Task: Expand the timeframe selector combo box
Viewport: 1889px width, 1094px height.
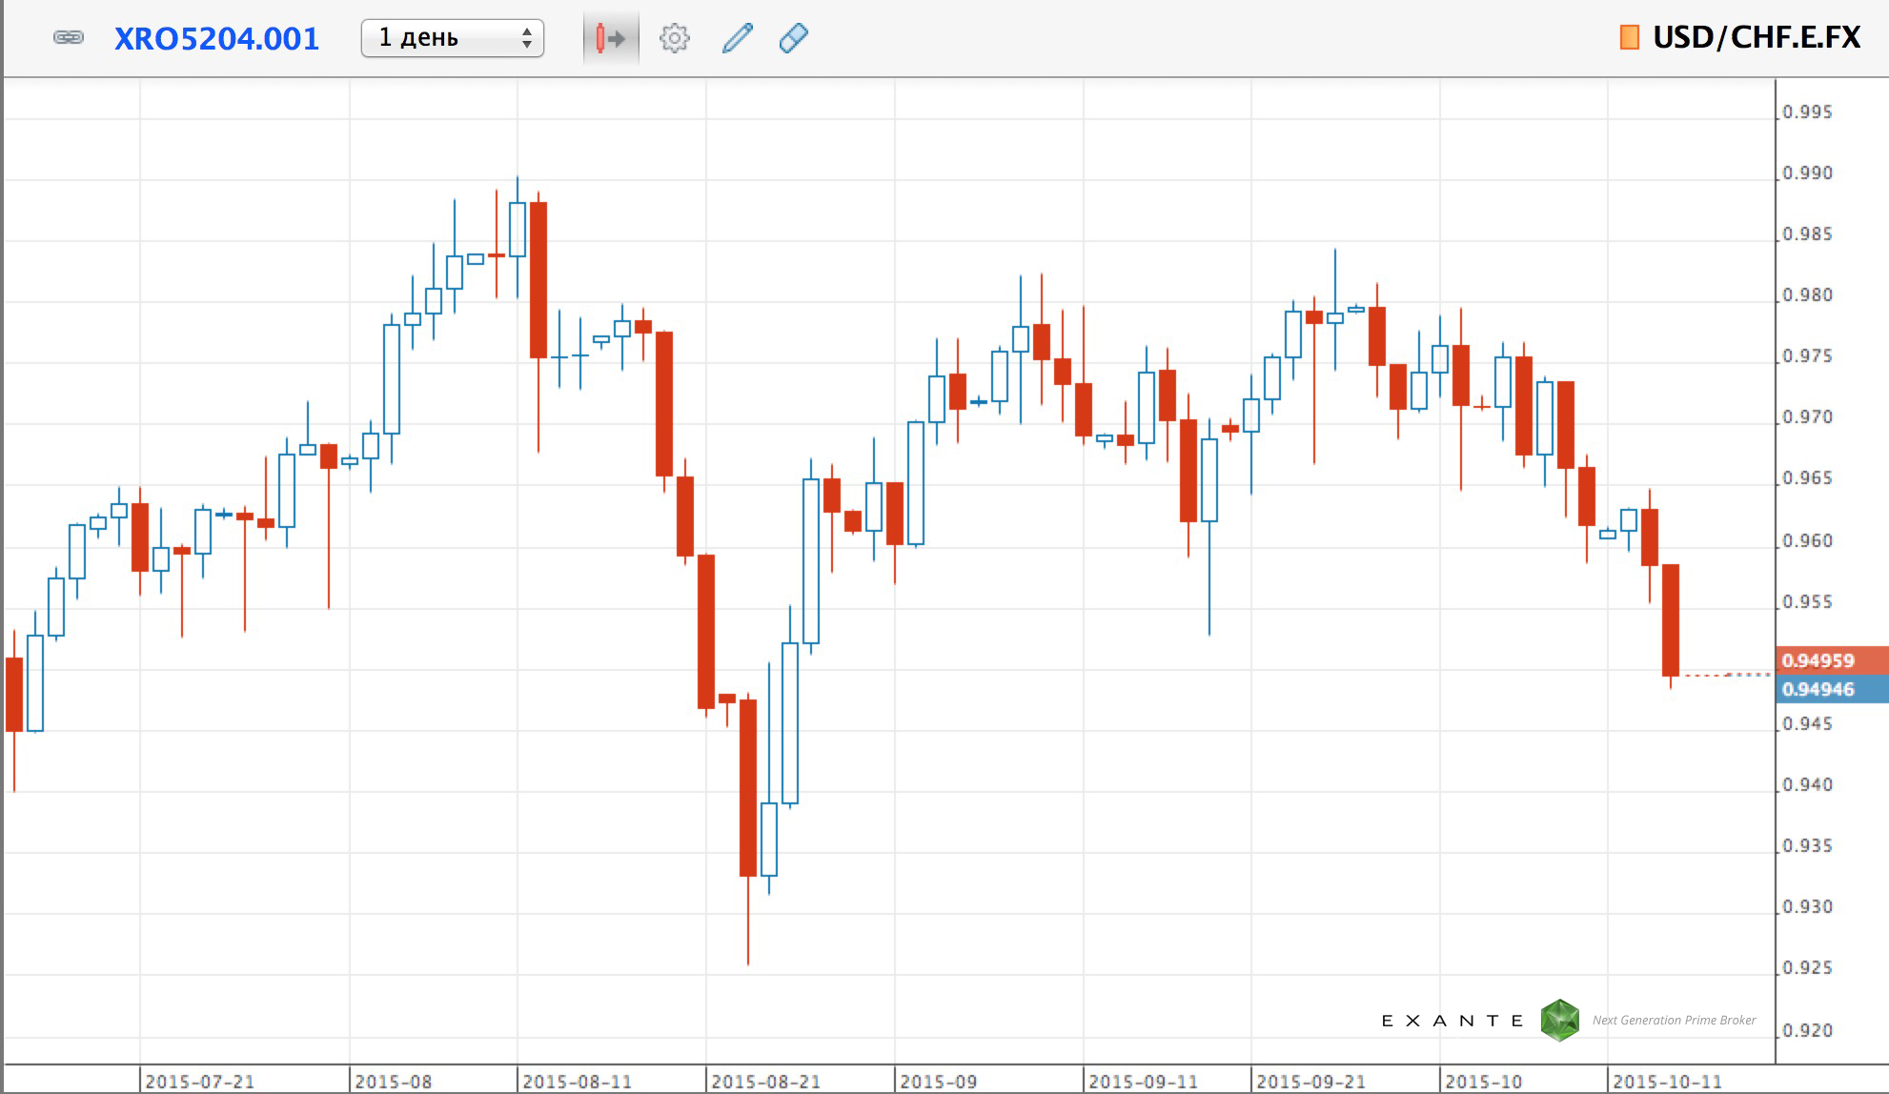Action: point(452,38)
